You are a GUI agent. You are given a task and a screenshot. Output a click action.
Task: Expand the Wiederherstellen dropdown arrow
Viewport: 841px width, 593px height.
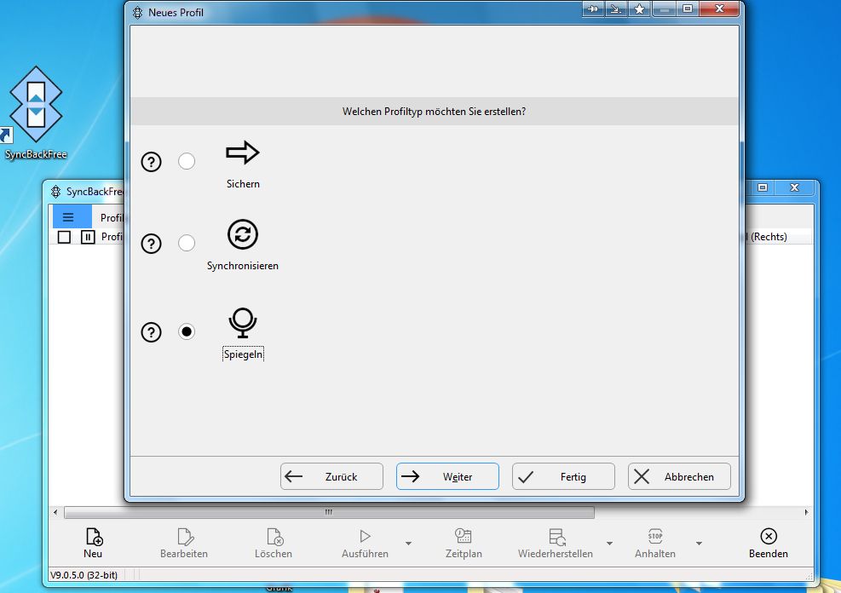[x=610, y=544]
